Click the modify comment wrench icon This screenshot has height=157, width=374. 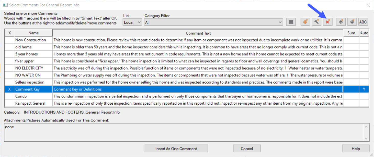click(316, 22)
